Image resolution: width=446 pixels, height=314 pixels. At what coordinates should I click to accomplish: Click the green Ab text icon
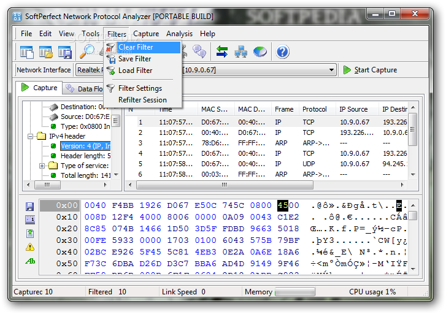tap(30, 261)
